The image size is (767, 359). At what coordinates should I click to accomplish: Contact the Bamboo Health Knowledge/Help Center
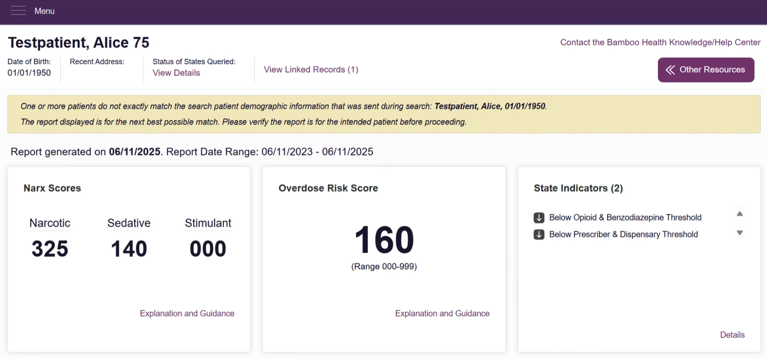coord(660,42)
